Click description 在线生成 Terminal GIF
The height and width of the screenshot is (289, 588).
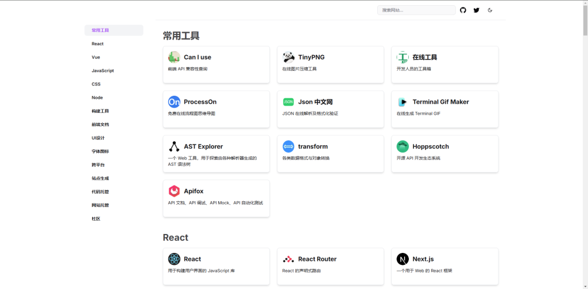pos(419,114)
